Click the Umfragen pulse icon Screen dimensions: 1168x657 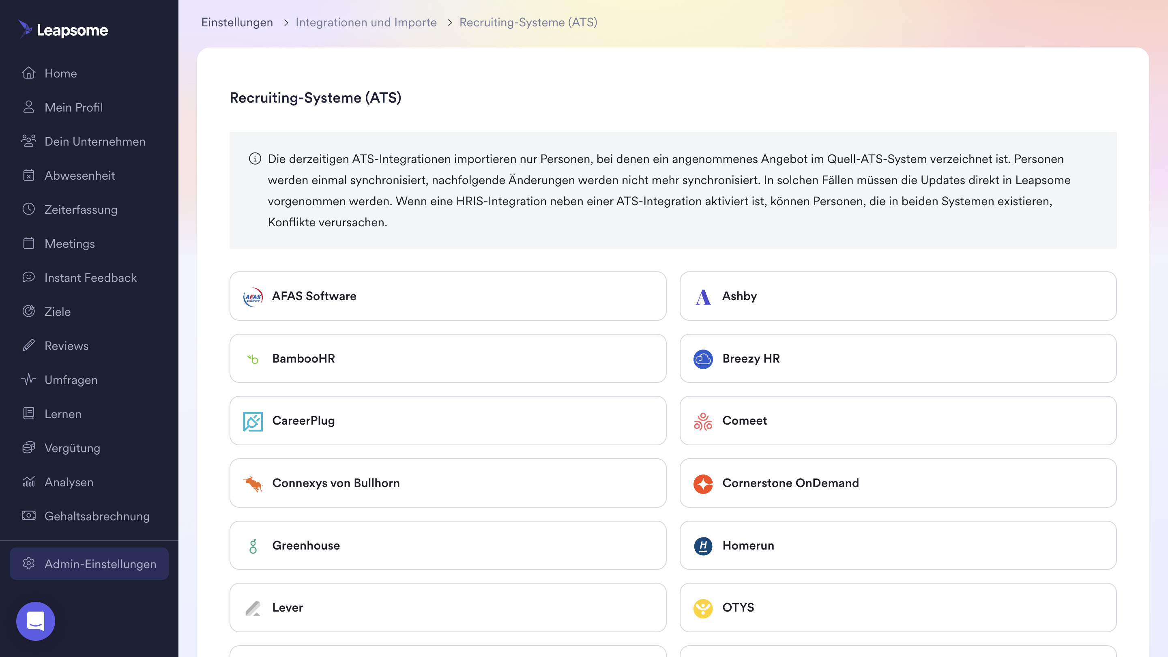[28, 380]
